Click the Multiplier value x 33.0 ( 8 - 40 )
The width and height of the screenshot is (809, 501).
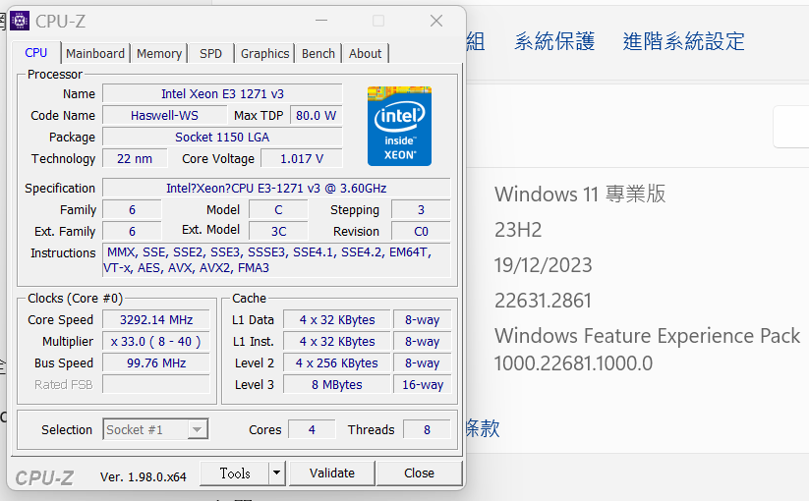tap(156, 342)
